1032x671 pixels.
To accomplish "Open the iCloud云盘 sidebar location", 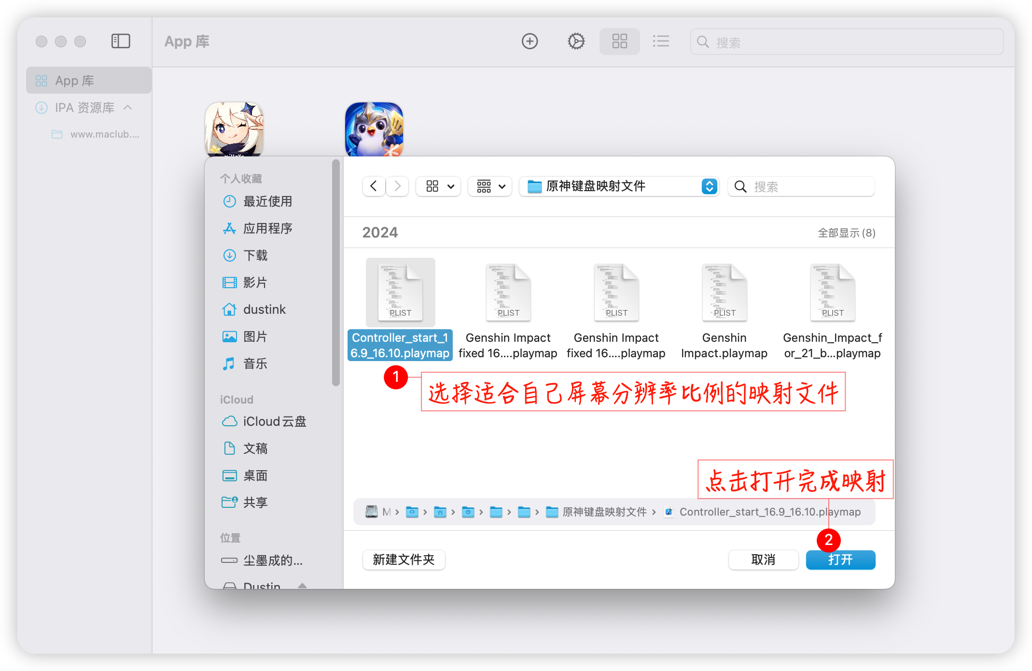I will coord(274,421).
